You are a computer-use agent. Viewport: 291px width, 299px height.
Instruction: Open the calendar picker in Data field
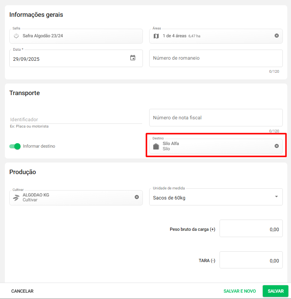tap(133, 58)
